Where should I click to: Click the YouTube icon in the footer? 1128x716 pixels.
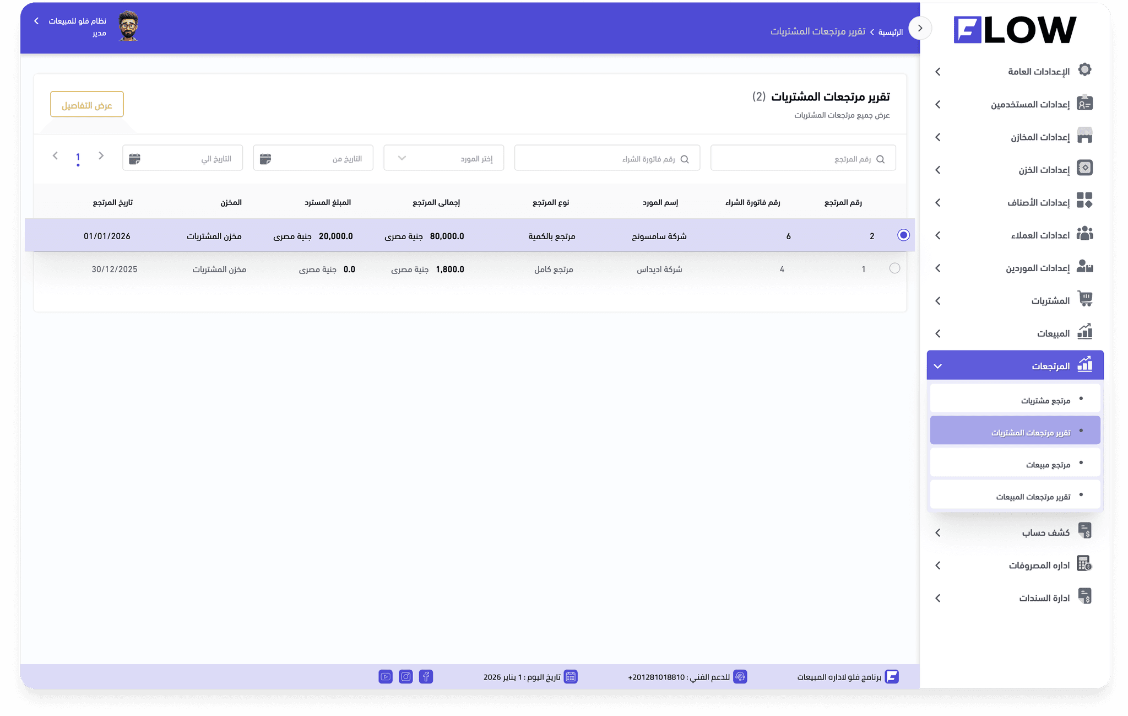386,676
